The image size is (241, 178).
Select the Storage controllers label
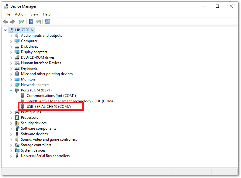click(x=36, y=145)
